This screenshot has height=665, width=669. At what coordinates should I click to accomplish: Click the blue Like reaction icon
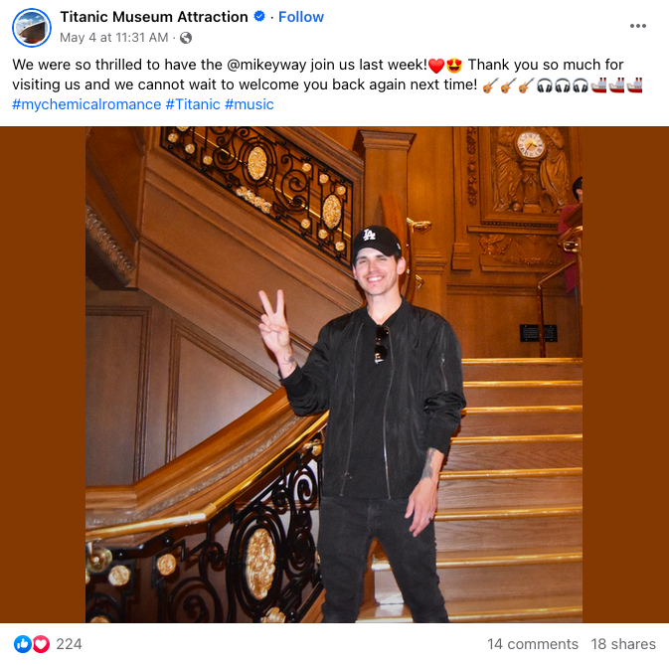[x=23, y=644]
